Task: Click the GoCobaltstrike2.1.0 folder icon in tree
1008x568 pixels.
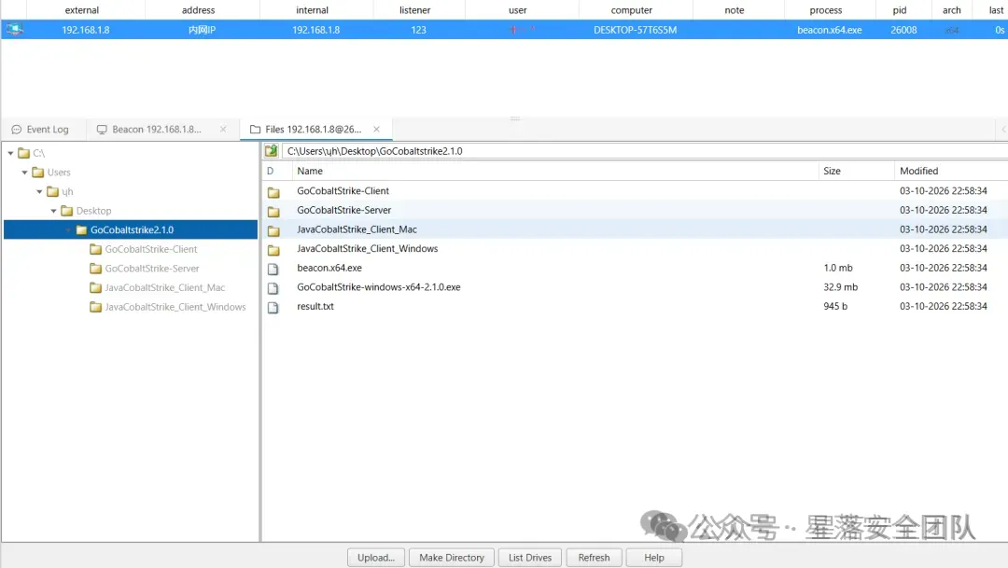Action: [81, 230]
